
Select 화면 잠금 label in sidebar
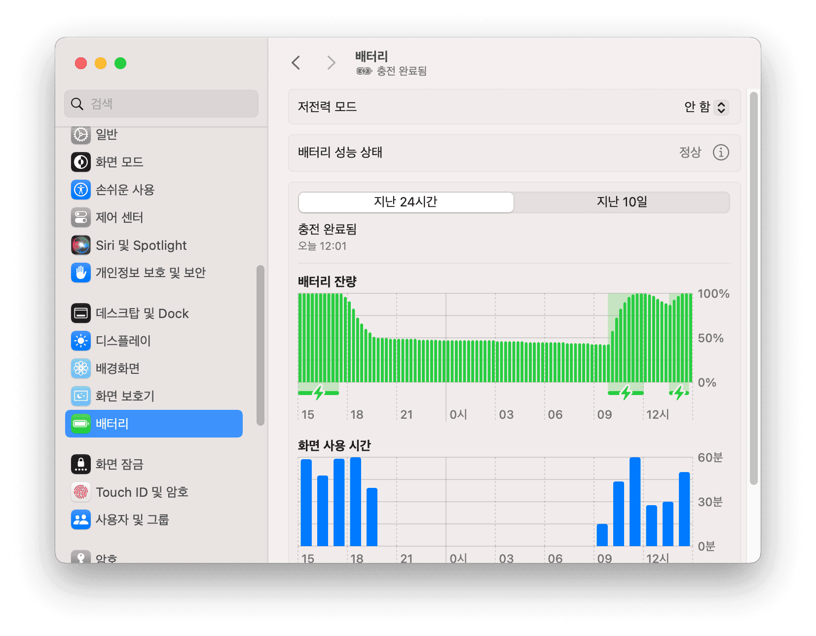[119, 464]
